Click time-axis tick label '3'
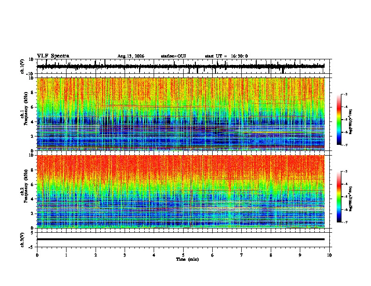 click(125, 255)
